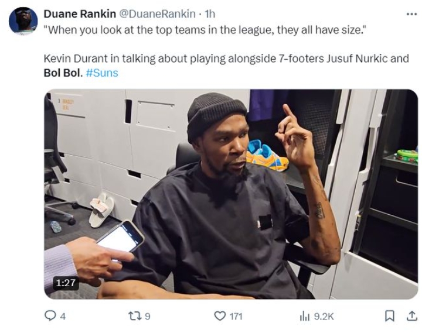Viewport: 422px width, 333px height.
Task: Open the tweet's 1h timestamp
Action: pyautogui.click(x=210, y=14)
